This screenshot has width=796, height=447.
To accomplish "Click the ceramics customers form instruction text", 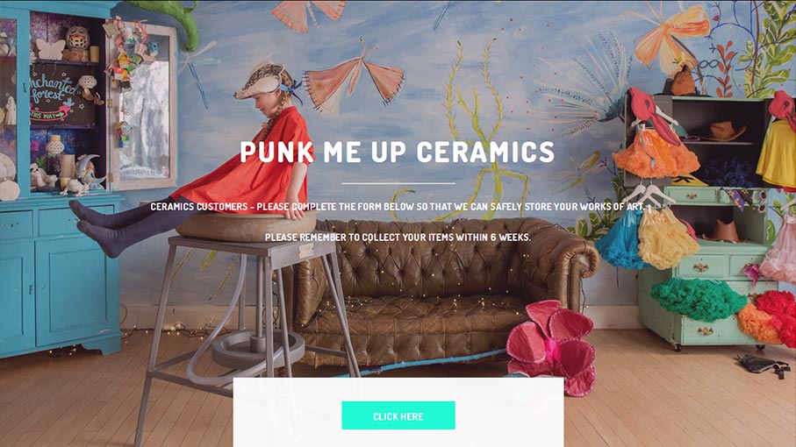I will coord(398,207).
